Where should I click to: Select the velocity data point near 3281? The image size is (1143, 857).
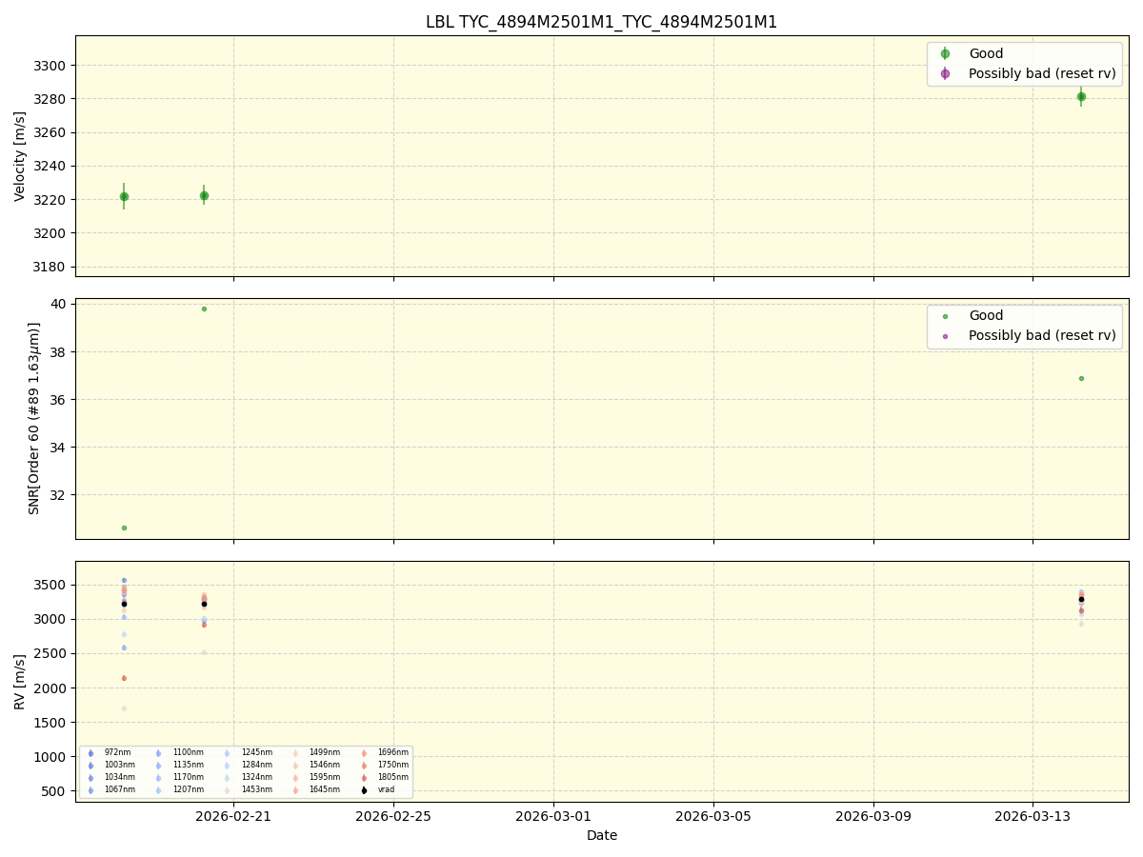coord(1081,96)
